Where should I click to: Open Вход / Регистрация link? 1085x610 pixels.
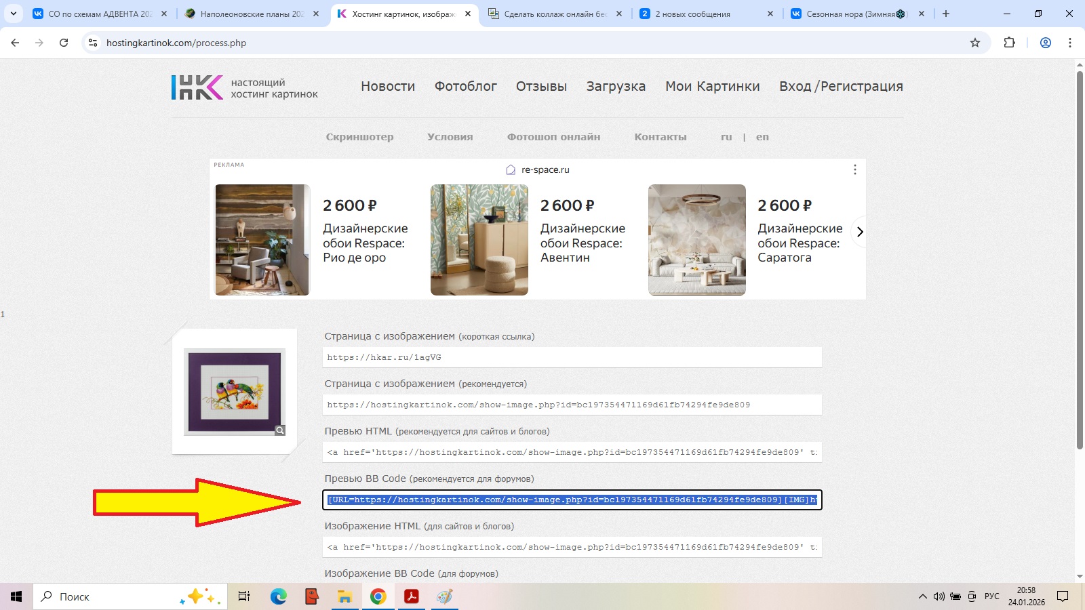click(841, 87)
